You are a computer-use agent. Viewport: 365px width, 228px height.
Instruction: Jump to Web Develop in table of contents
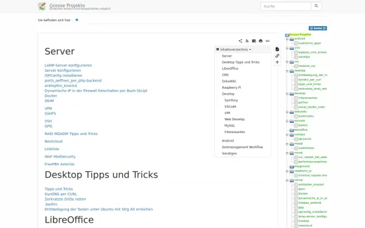click(234, 119)
